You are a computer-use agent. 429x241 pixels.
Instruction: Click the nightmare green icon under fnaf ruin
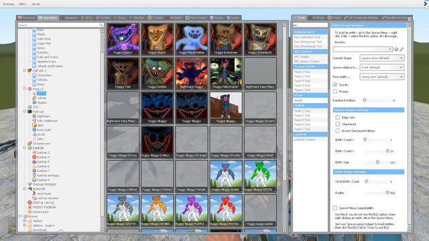(34, 116)
